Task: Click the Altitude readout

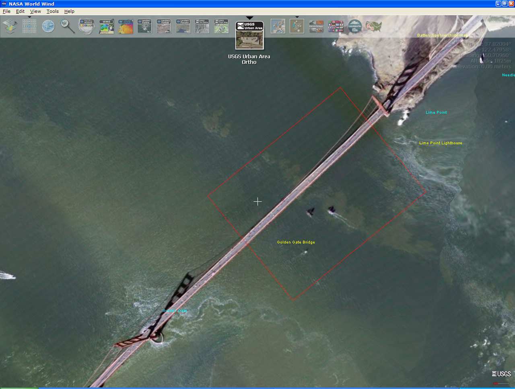Action: (x=490, y=61)
